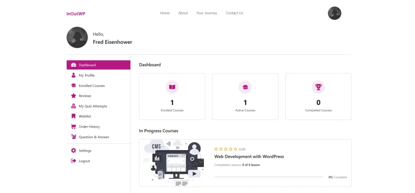Click the InOutWP site logo
Screen dimensions: 415x193
(x=76, y=14)
